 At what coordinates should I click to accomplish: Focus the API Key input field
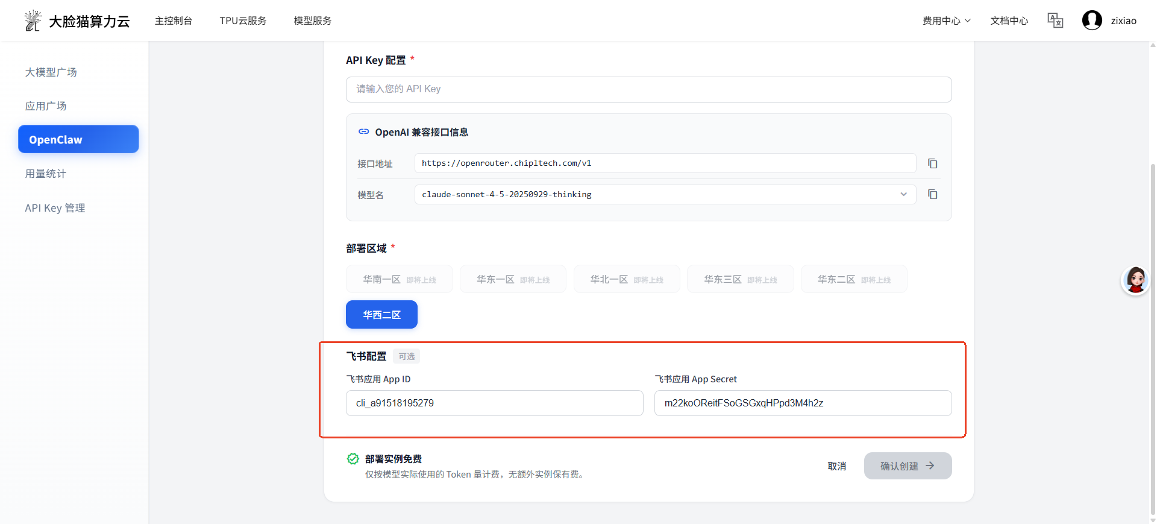648,89
